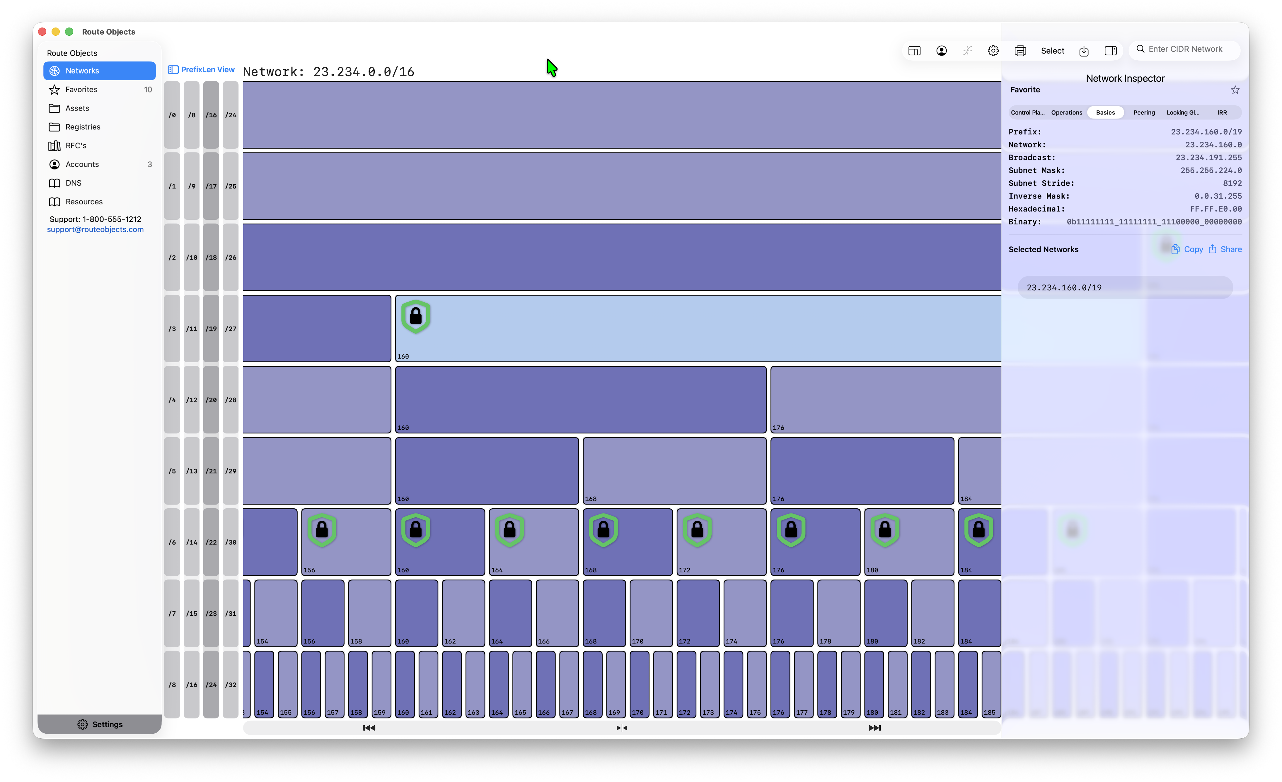Screen dimensions: 1282x782
Task: Click the lock shield on /22 block 184
Action: (x=979, y=529)
